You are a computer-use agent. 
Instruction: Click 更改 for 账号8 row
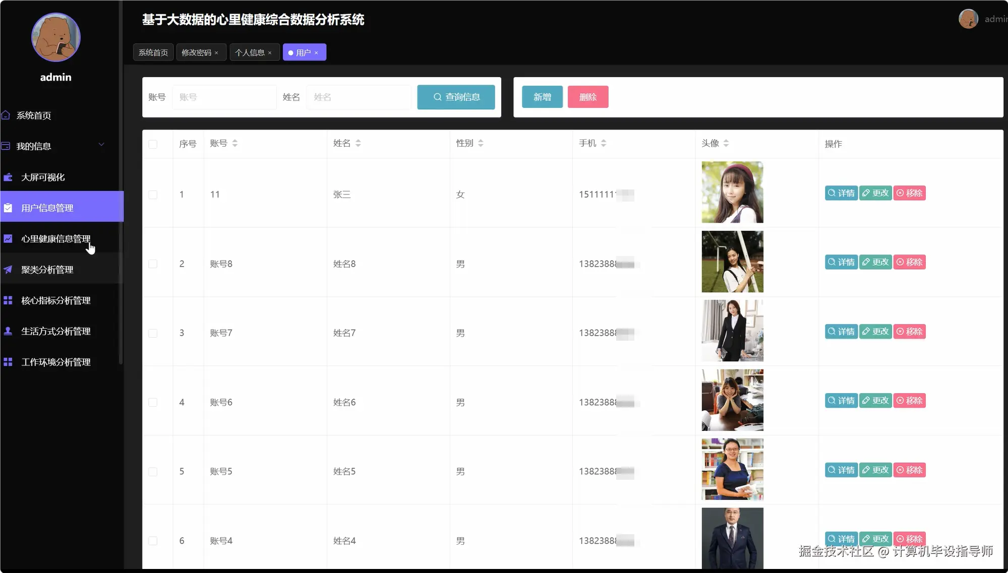(875, 262)
